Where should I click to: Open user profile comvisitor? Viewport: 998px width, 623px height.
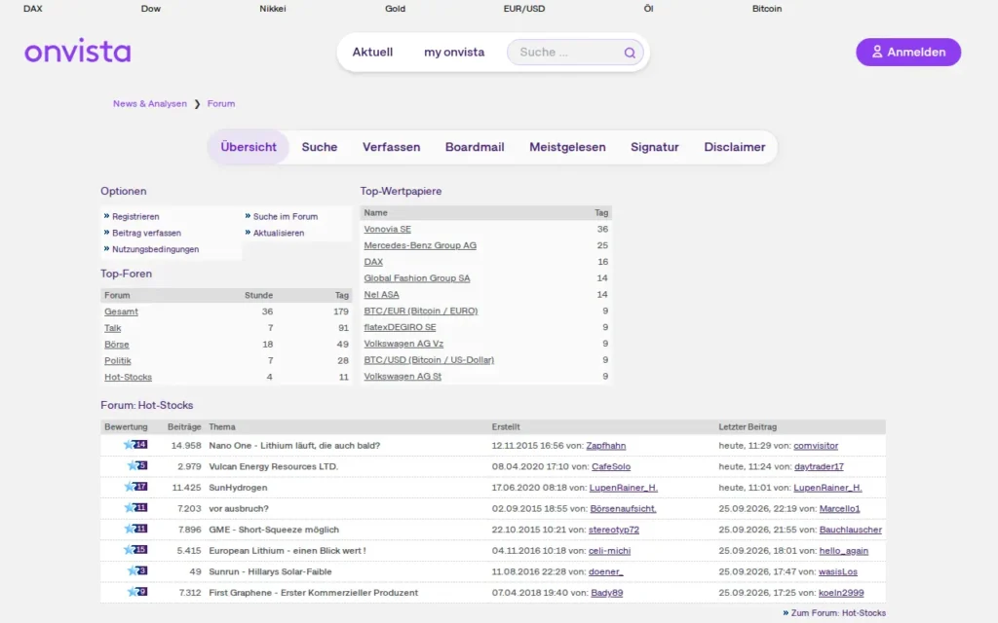pyautogui.click(x=816, y=446)
